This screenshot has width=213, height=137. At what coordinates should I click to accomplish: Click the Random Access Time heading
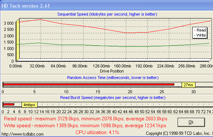tap(113, 78)
